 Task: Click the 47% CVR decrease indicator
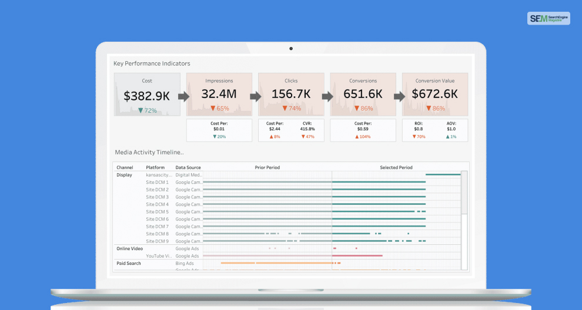[307, 136]
